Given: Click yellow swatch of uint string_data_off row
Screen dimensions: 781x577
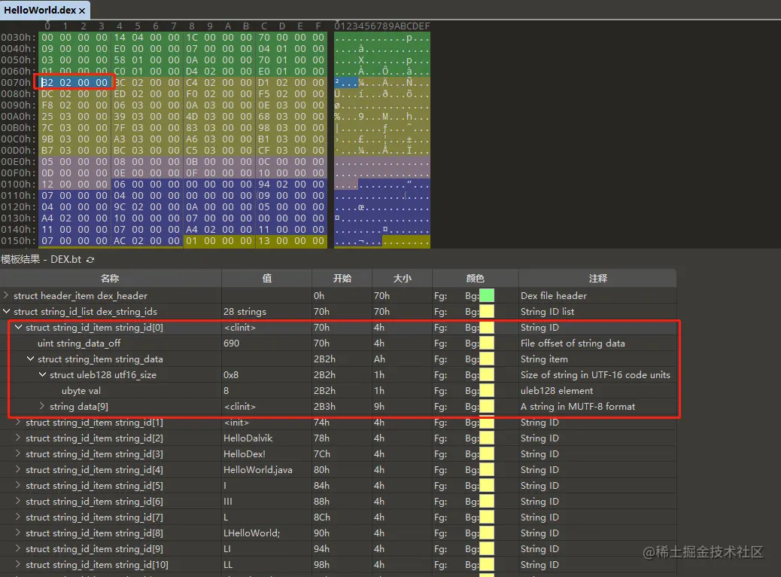Looking at the screenshot, I should coord(487,343).
